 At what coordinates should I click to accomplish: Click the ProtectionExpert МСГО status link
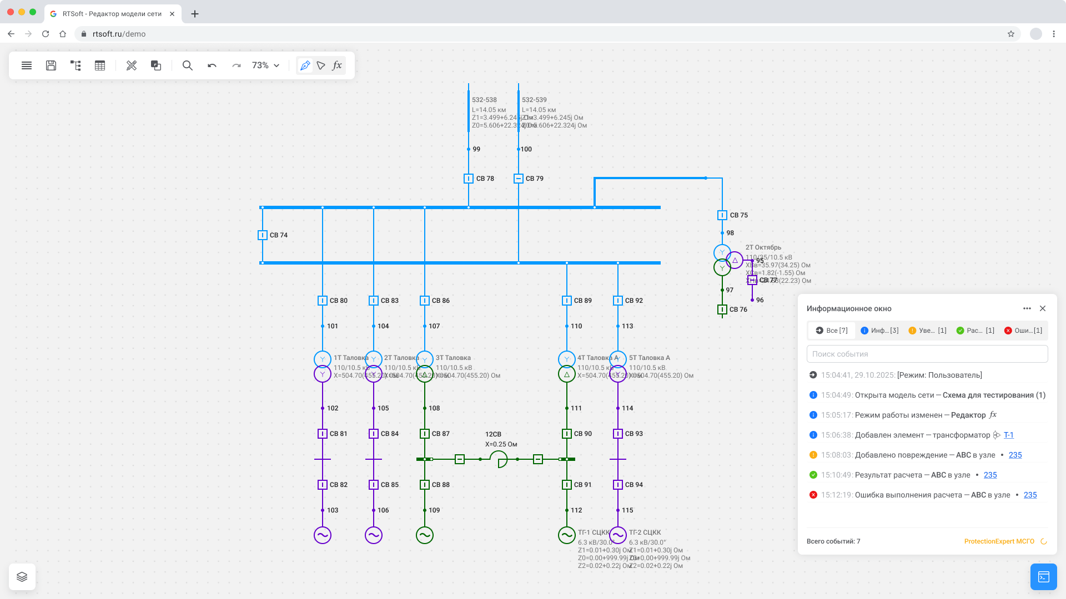(999, 541)
